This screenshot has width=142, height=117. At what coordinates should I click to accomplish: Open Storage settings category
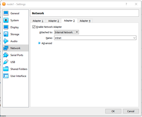16,34
